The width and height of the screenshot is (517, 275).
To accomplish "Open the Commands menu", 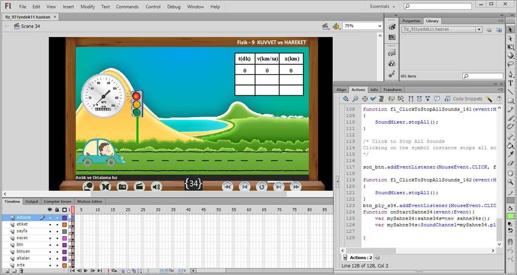I will [x=127, y=7].
